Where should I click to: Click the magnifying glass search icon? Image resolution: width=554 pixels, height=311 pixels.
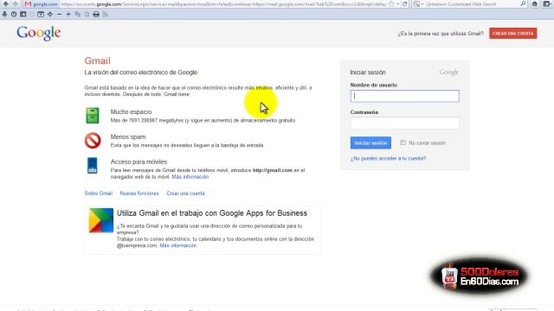tap(523, 4)
